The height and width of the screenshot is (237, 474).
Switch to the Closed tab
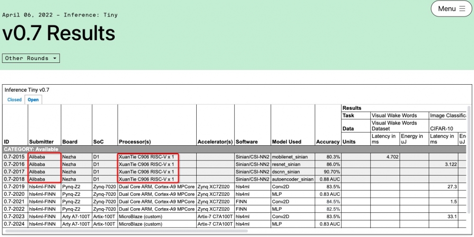(x=15, y=99)
